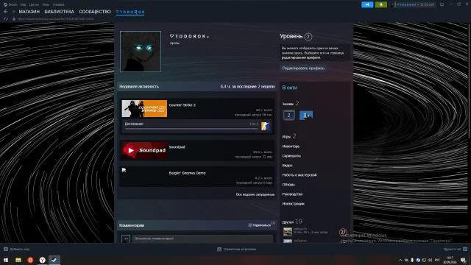Expand the TODOROK name dropdown arrow
The width and height of the screenshot is (471, 265).
pyautogui.click(x=208, y=37)
